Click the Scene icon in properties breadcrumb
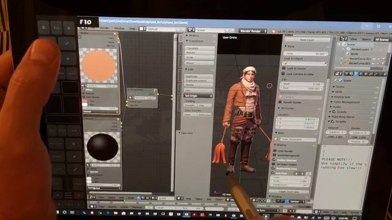 [x=341, y=80]
